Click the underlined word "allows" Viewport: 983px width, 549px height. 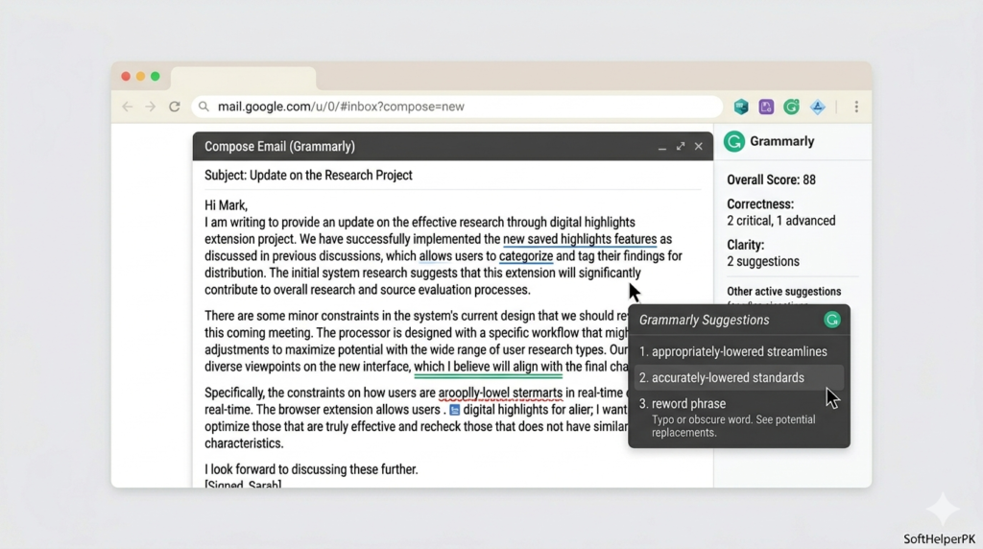pos(435,256)
